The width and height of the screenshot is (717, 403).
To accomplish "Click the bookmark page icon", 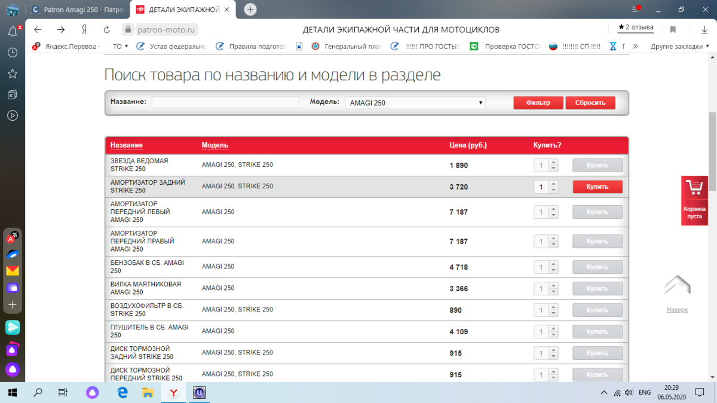I will pyautogui.click(x=673, y=29).
